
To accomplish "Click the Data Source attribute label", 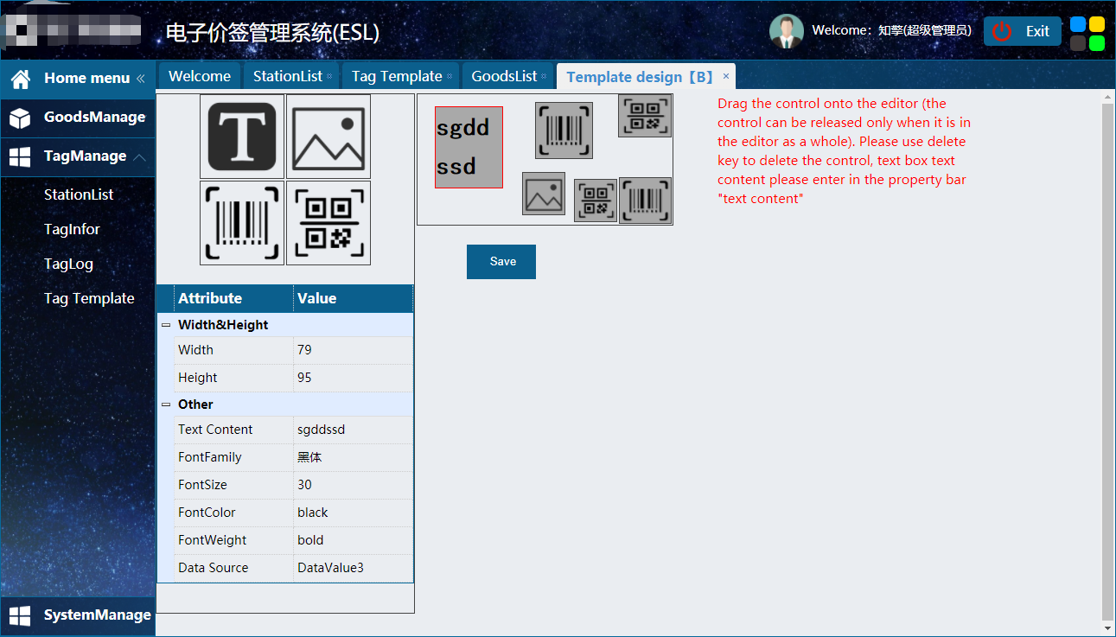I will tap(213, 568).
